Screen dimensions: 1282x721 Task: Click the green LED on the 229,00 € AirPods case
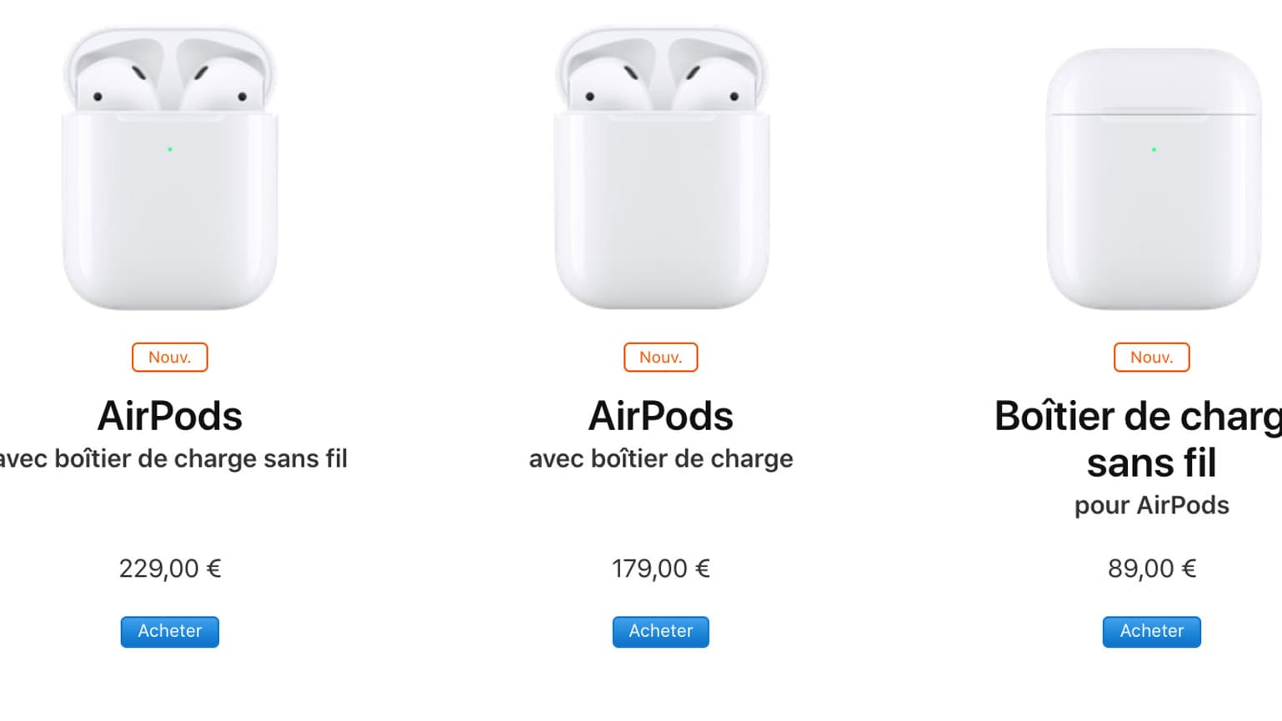170,149
